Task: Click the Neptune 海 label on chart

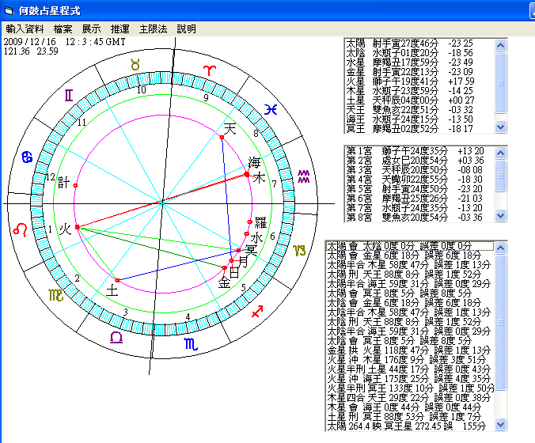Action: 255,163
